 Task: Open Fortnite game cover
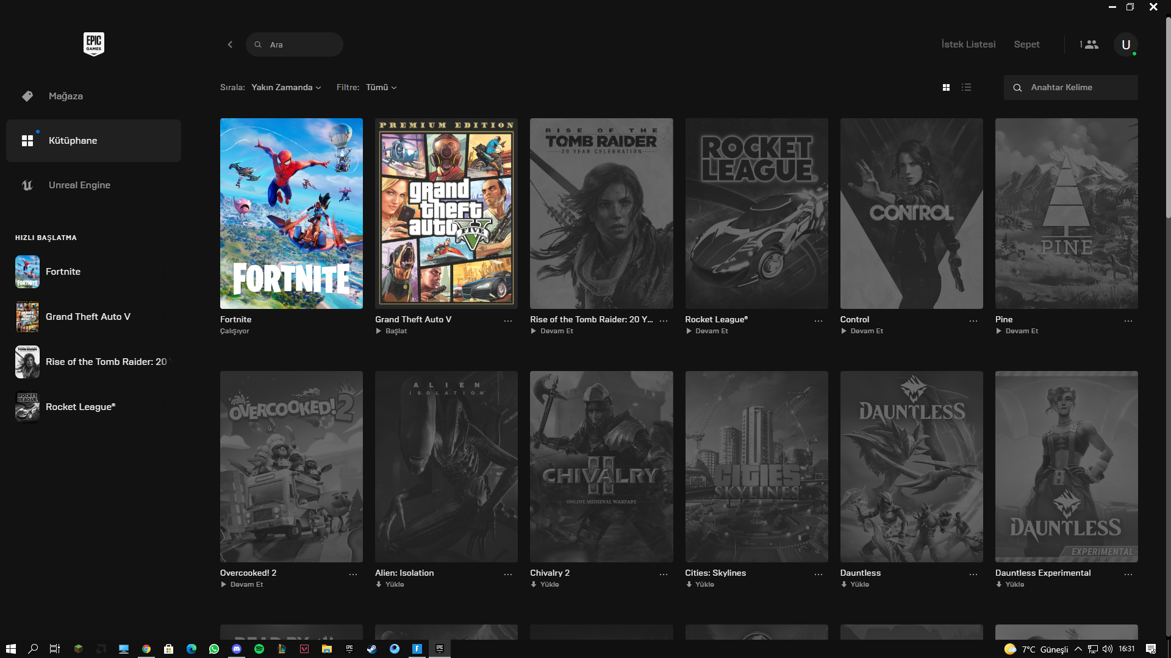click(x=292, y=213)
